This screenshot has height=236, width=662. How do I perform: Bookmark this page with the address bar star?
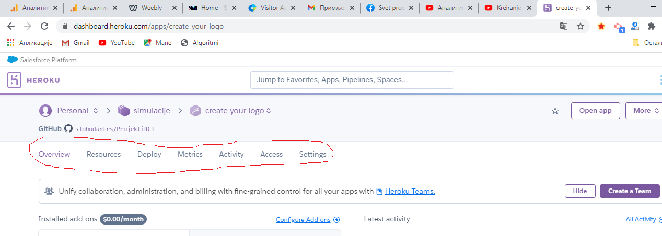click(x=580, y=26)
